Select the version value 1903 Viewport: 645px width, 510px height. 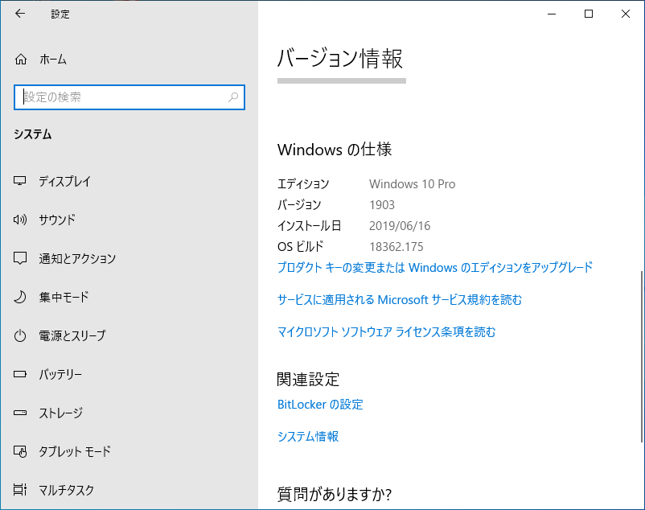382,205
